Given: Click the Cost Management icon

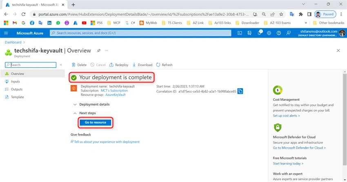Looking at the screenshot, I should [x=278, y=90].
